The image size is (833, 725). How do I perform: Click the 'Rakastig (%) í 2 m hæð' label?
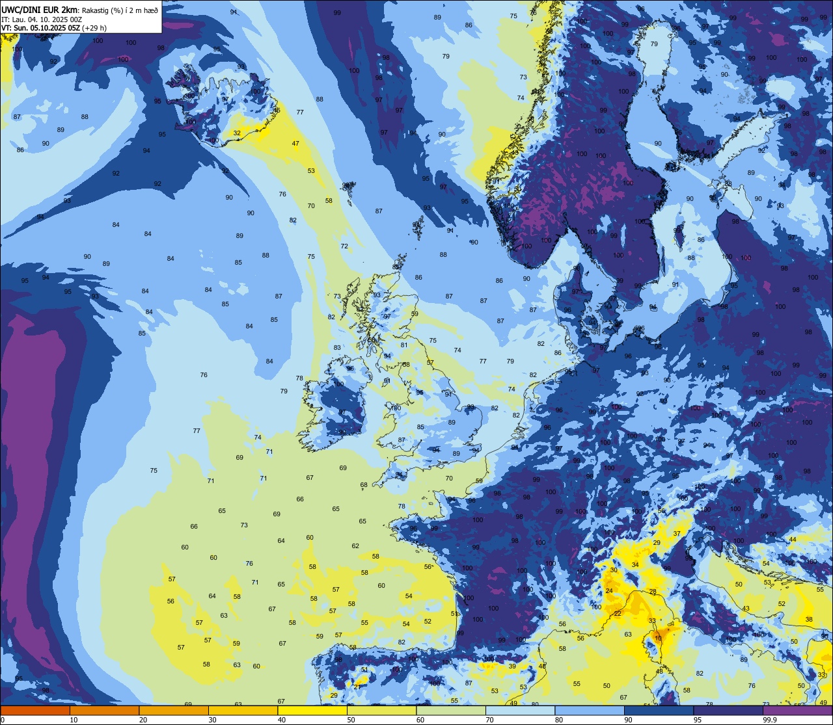click(119, 9)
